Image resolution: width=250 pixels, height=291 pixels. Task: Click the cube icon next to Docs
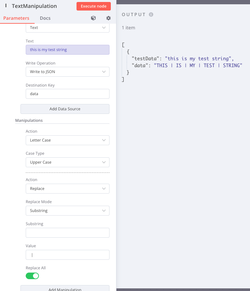93,18
